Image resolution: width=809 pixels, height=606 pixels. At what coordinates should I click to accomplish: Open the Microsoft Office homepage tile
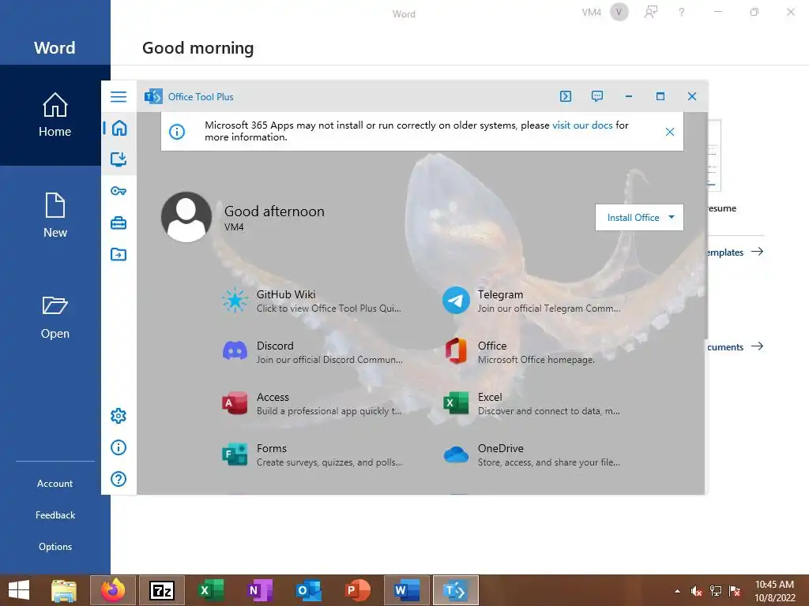[520, 352]
